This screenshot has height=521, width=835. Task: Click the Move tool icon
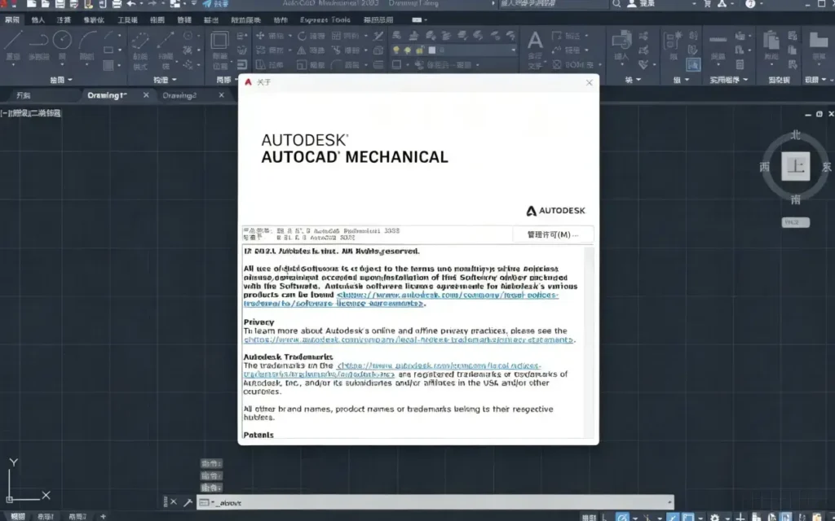(260, 36)
